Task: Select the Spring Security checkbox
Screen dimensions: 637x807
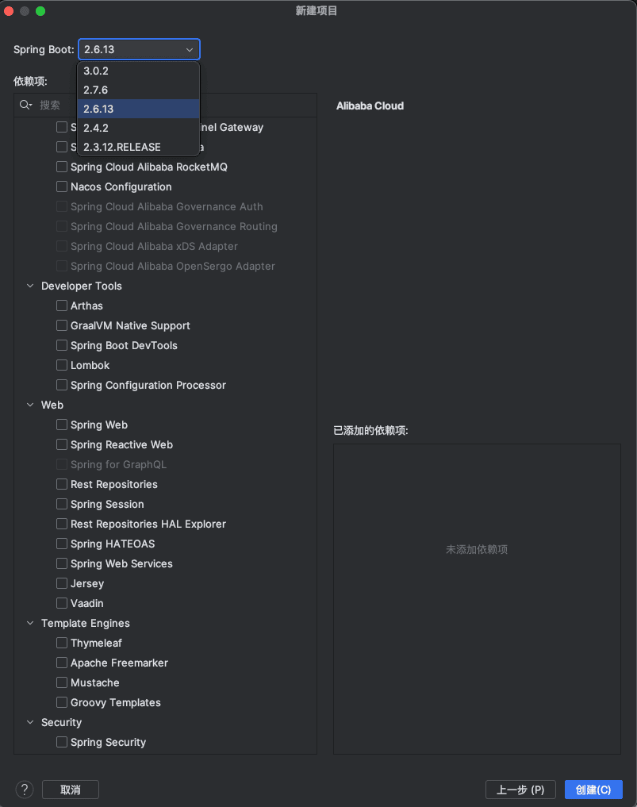Action: point(62,742)
